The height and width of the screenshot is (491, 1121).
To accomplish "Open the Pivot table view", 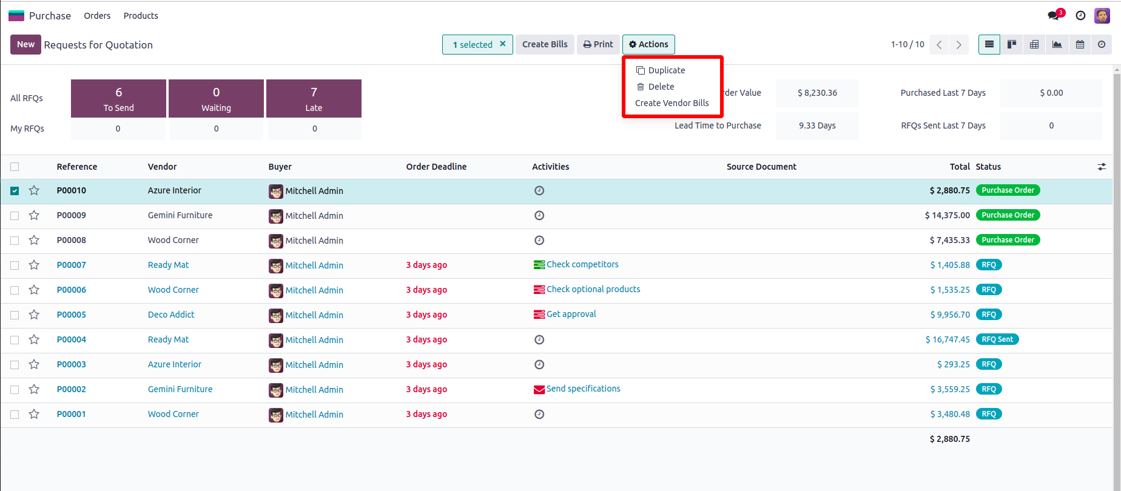I will (x=1034, y=44).
